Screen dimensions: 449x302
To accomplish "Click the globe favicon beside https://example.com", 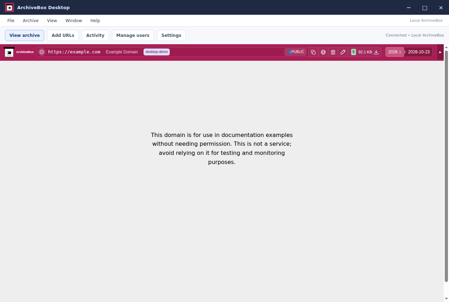I will coord(42,52).
